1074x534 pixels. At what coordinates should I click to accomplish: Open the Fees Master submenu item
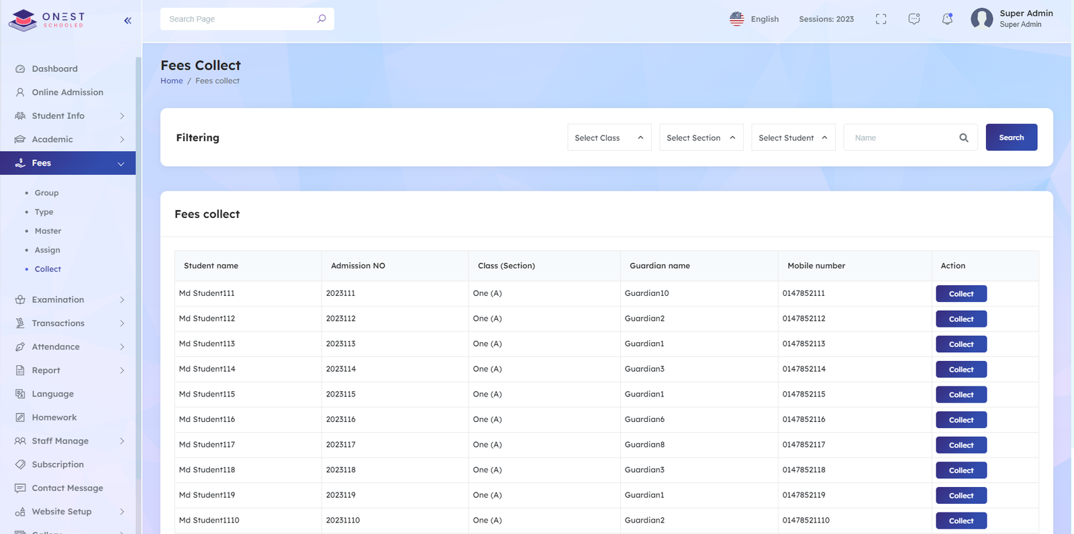(48, 231)
